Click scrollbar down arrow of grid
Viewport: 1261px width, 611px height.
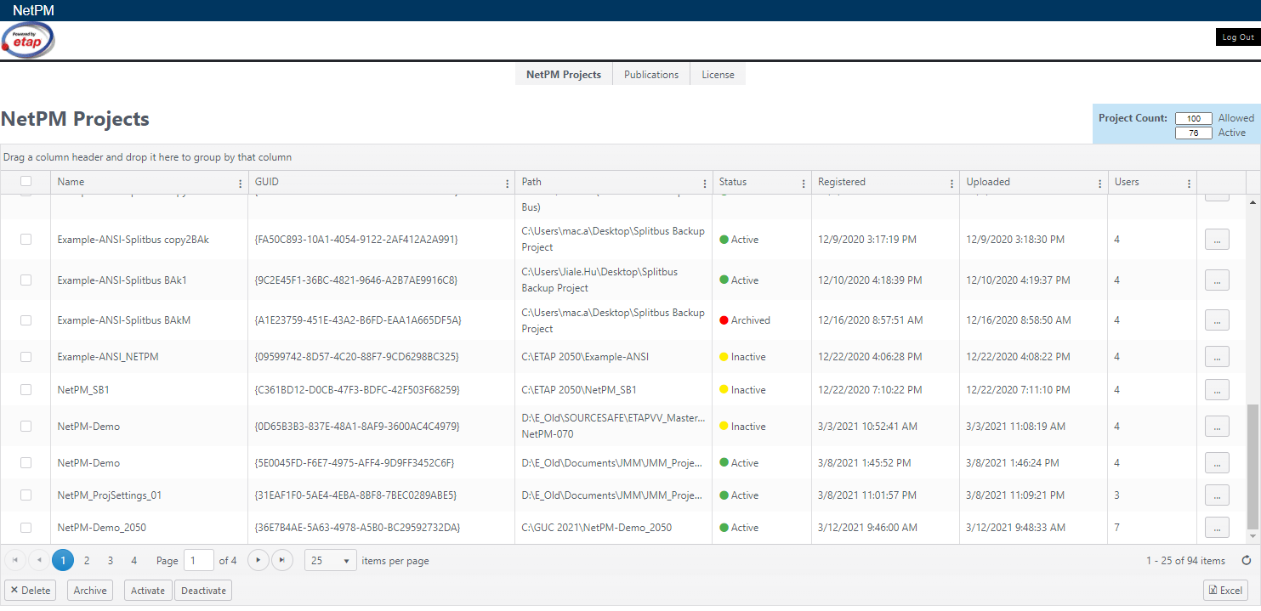(1252, 536)
